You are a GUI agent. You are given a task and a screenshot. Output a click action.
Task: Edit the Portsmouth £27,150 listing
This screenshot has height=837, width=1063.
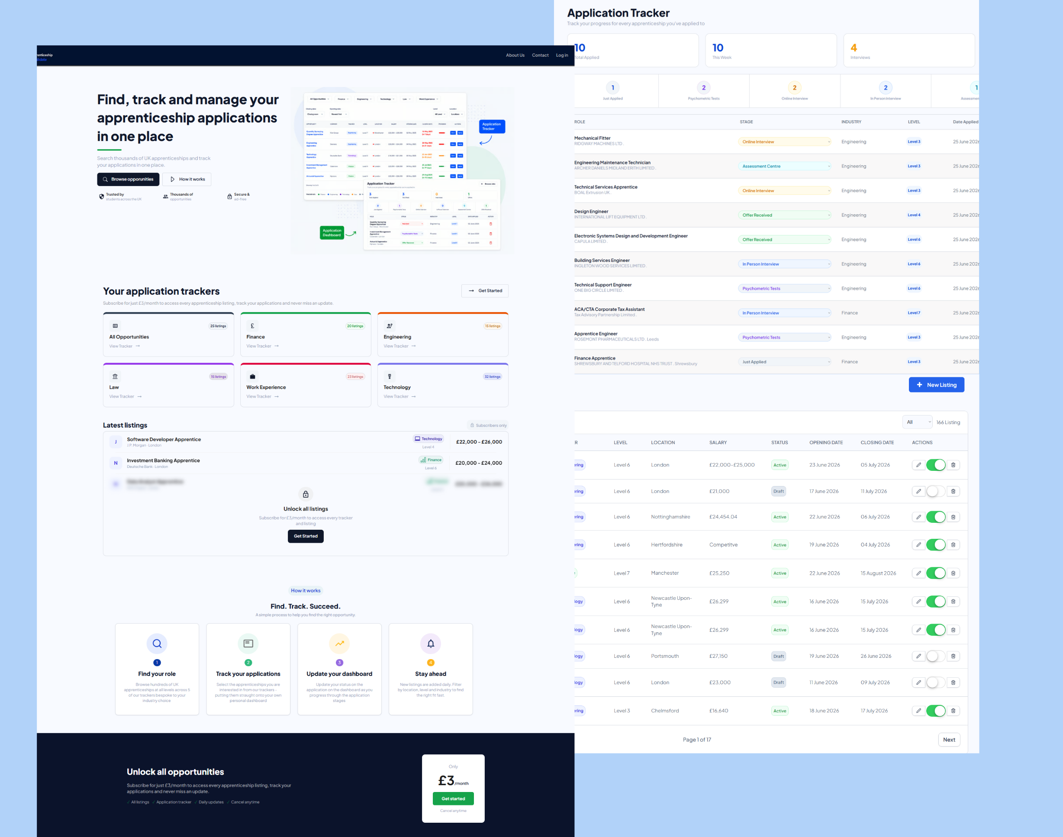click(918, 656)
